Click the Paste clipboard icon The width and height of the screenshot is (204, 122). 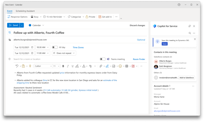tap(23, 66)
